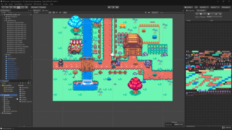Open the Edit menu
232x130 pixels.
click(x=6, y=4)
